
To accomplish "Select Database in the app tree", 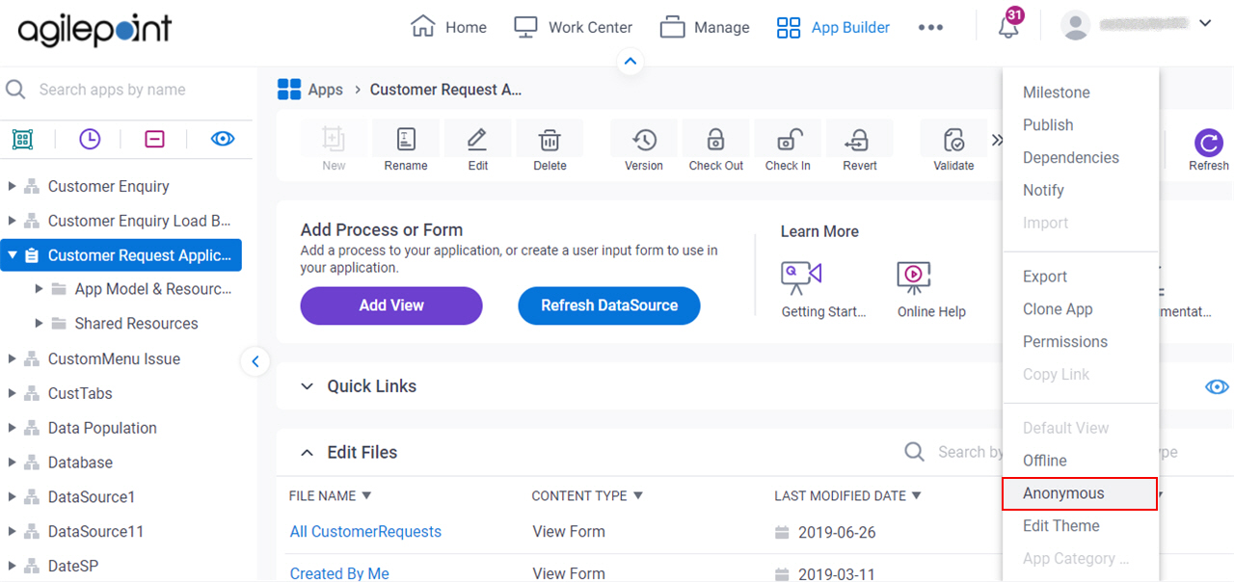I will coord(80,463).
